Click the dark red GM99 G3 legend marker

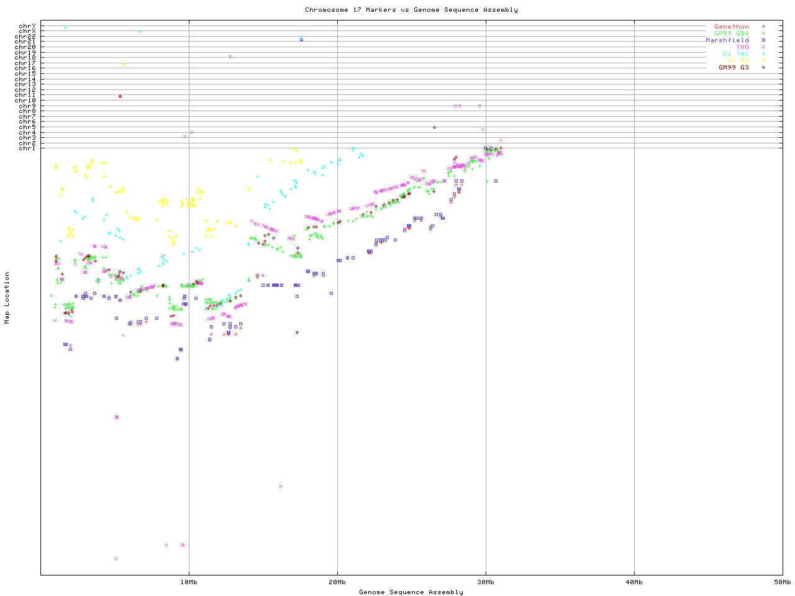coord(763,68)
